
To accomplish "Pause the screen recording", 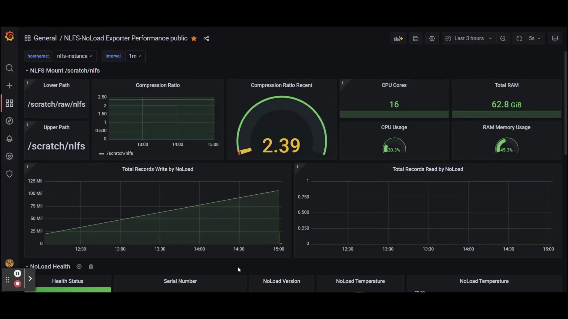I will click(17, 274).
